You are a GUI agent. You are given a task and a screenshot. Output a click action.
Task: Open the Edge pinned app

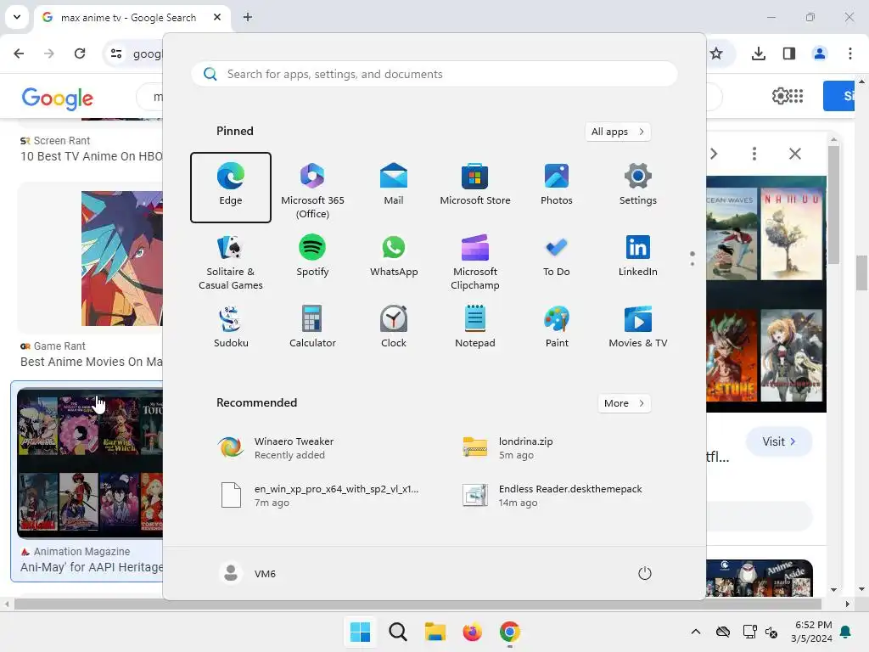(x=231, y=188)
